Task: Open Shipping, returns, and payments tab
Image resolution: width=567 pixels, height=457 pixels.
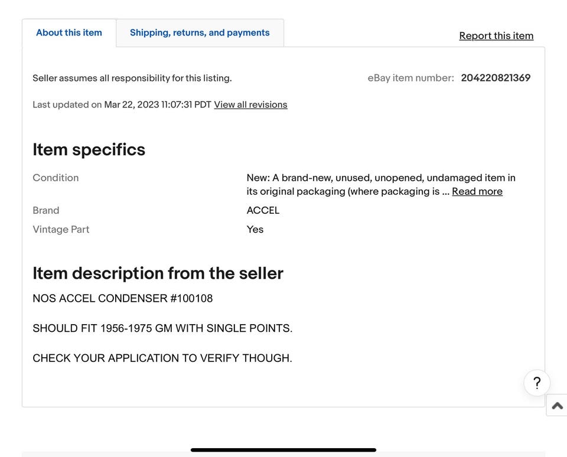Action: (x=200, y=33)
